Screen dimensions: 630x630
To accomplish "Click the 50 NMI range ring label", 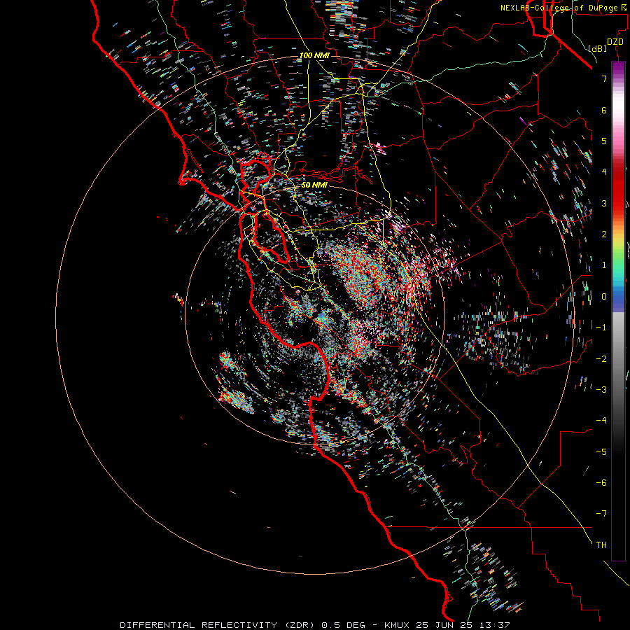I will pyautogui.click(x=314, y=185).
